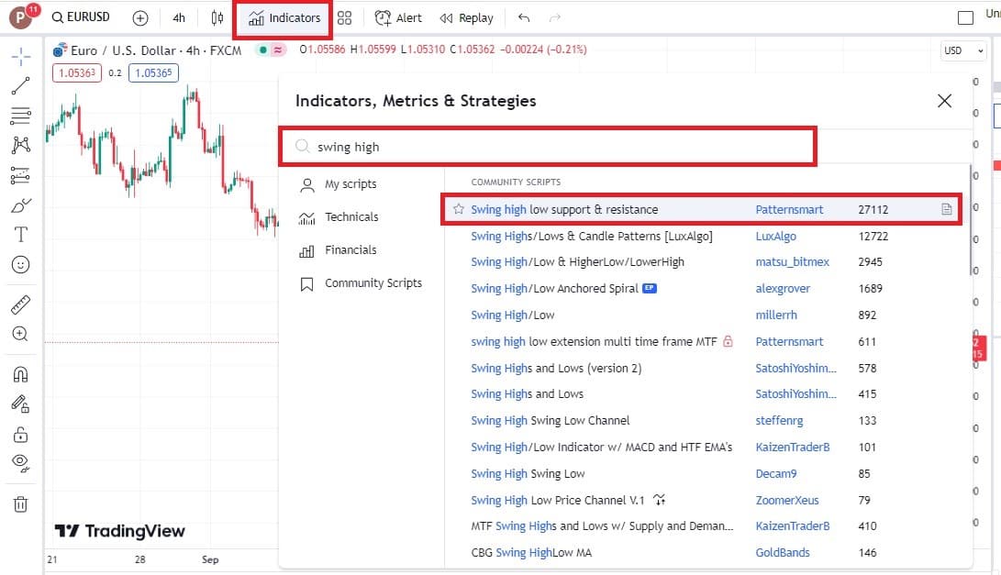Select the brush drawing tool

pos(20,205)
